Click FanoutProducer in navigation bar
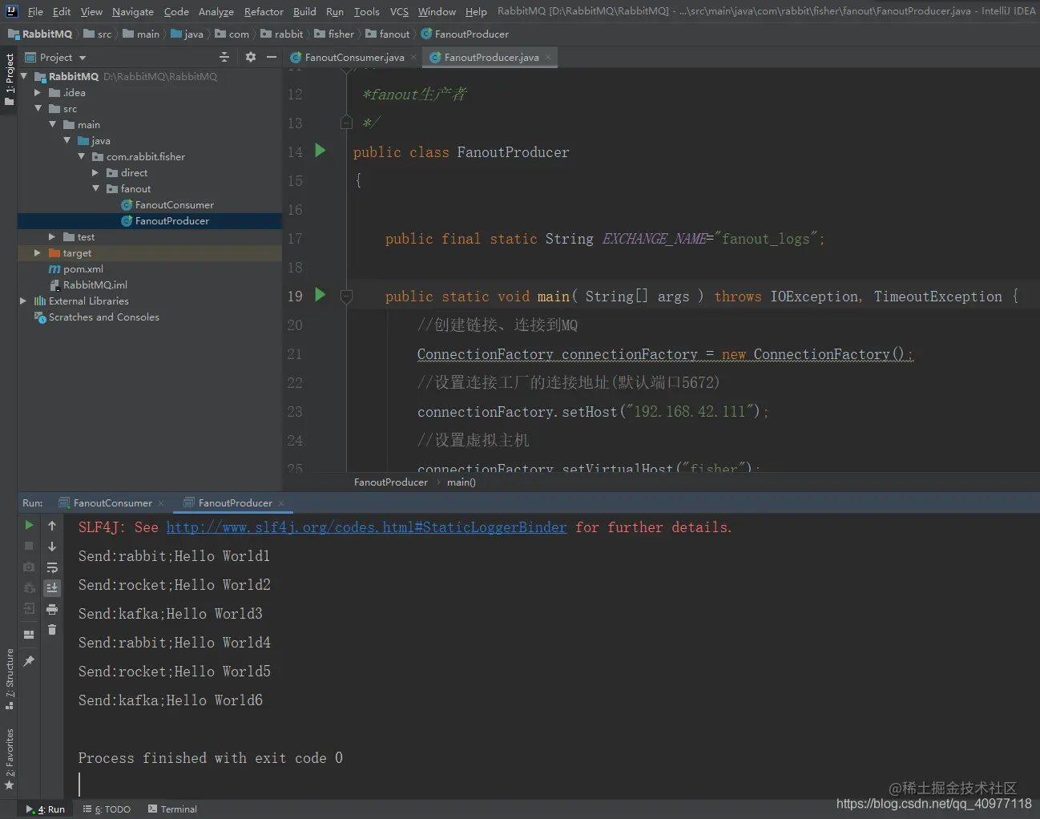The image size is (1040, 819). pos(465,34)
